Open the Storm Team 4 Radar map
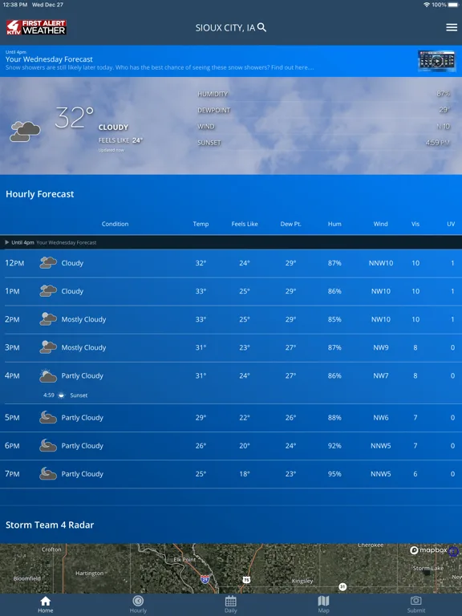 click(x=231, y=569)
